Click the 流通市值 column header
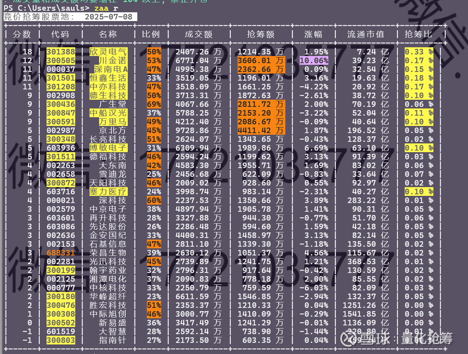Viewport: 468px width, 354px height. coord(366,34)
